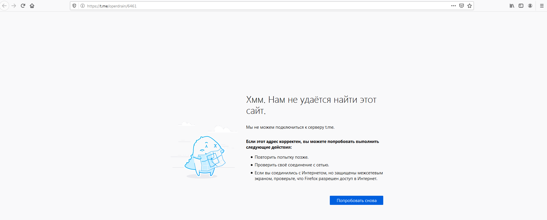
Task: Open the tracking protection shield panel
Action: 74,6
